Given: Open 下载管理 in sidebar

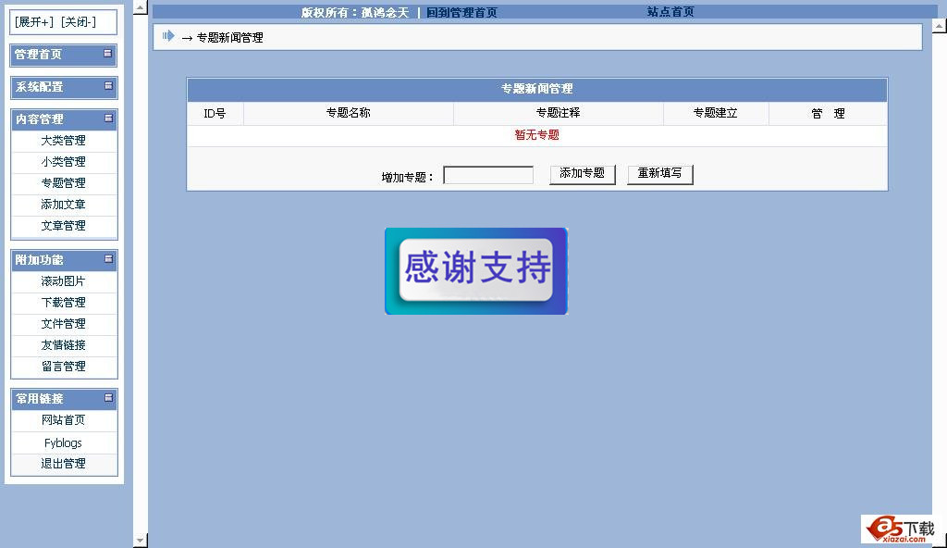Looking at the screenshot, I should tap(64, 303).
